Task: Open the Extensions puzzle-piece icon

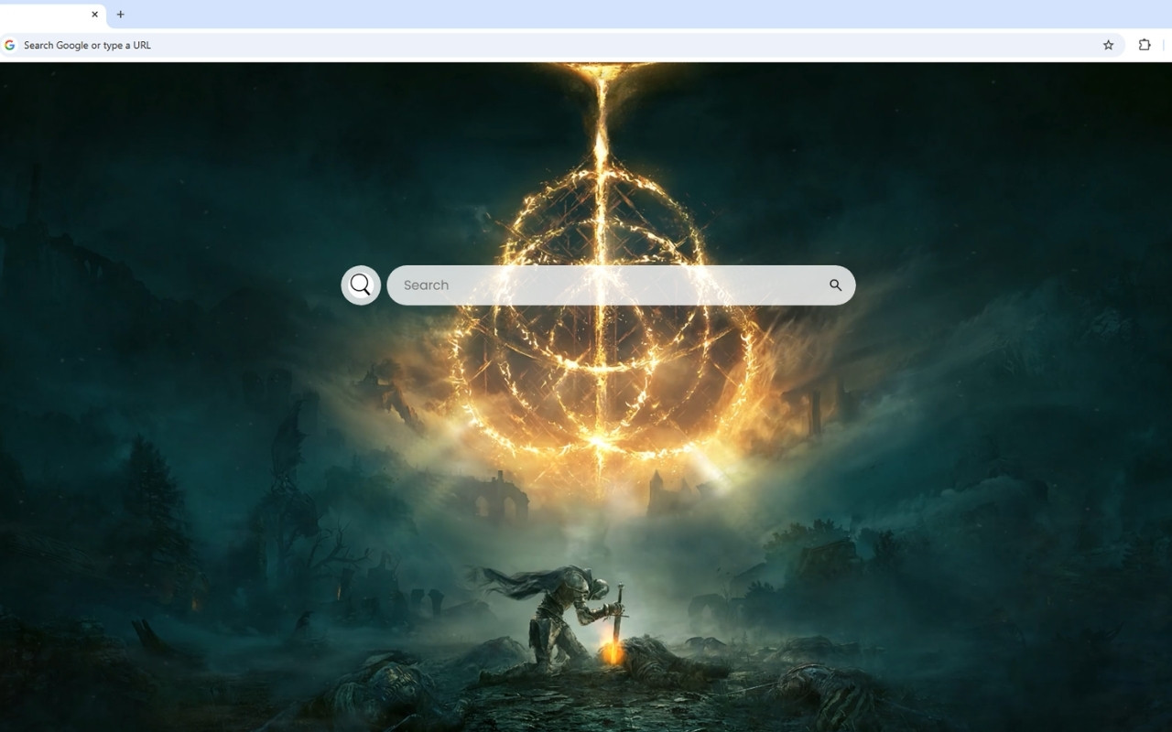Action: click(1144, 44)
